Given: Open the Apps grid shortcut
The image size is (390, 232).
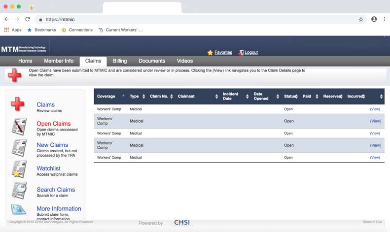Looking at the screenshot, I should point(13,30).
